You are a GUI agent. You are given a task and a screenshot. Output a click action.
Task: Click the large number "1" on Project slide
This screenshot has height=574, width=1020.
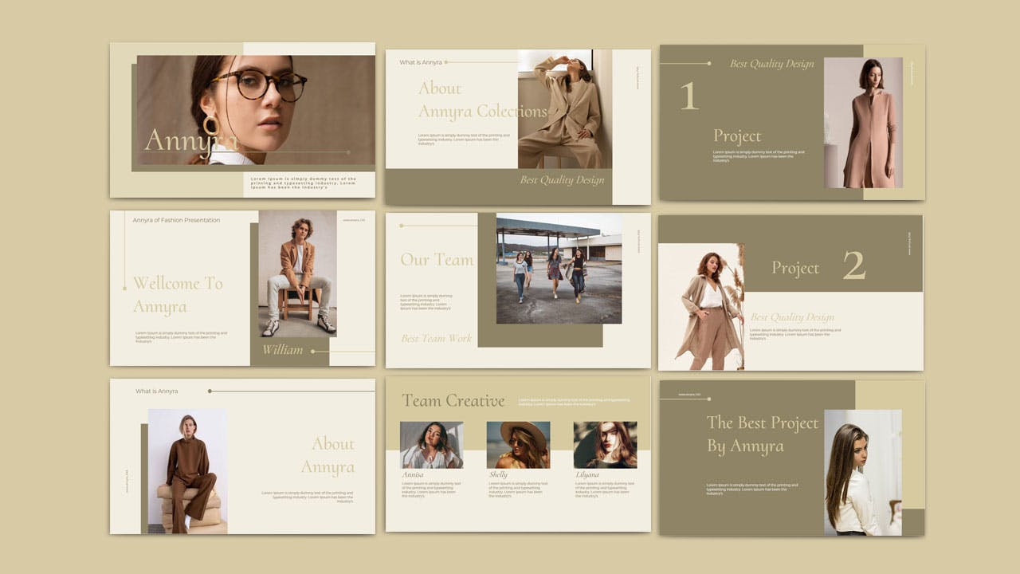coord(688,96)
